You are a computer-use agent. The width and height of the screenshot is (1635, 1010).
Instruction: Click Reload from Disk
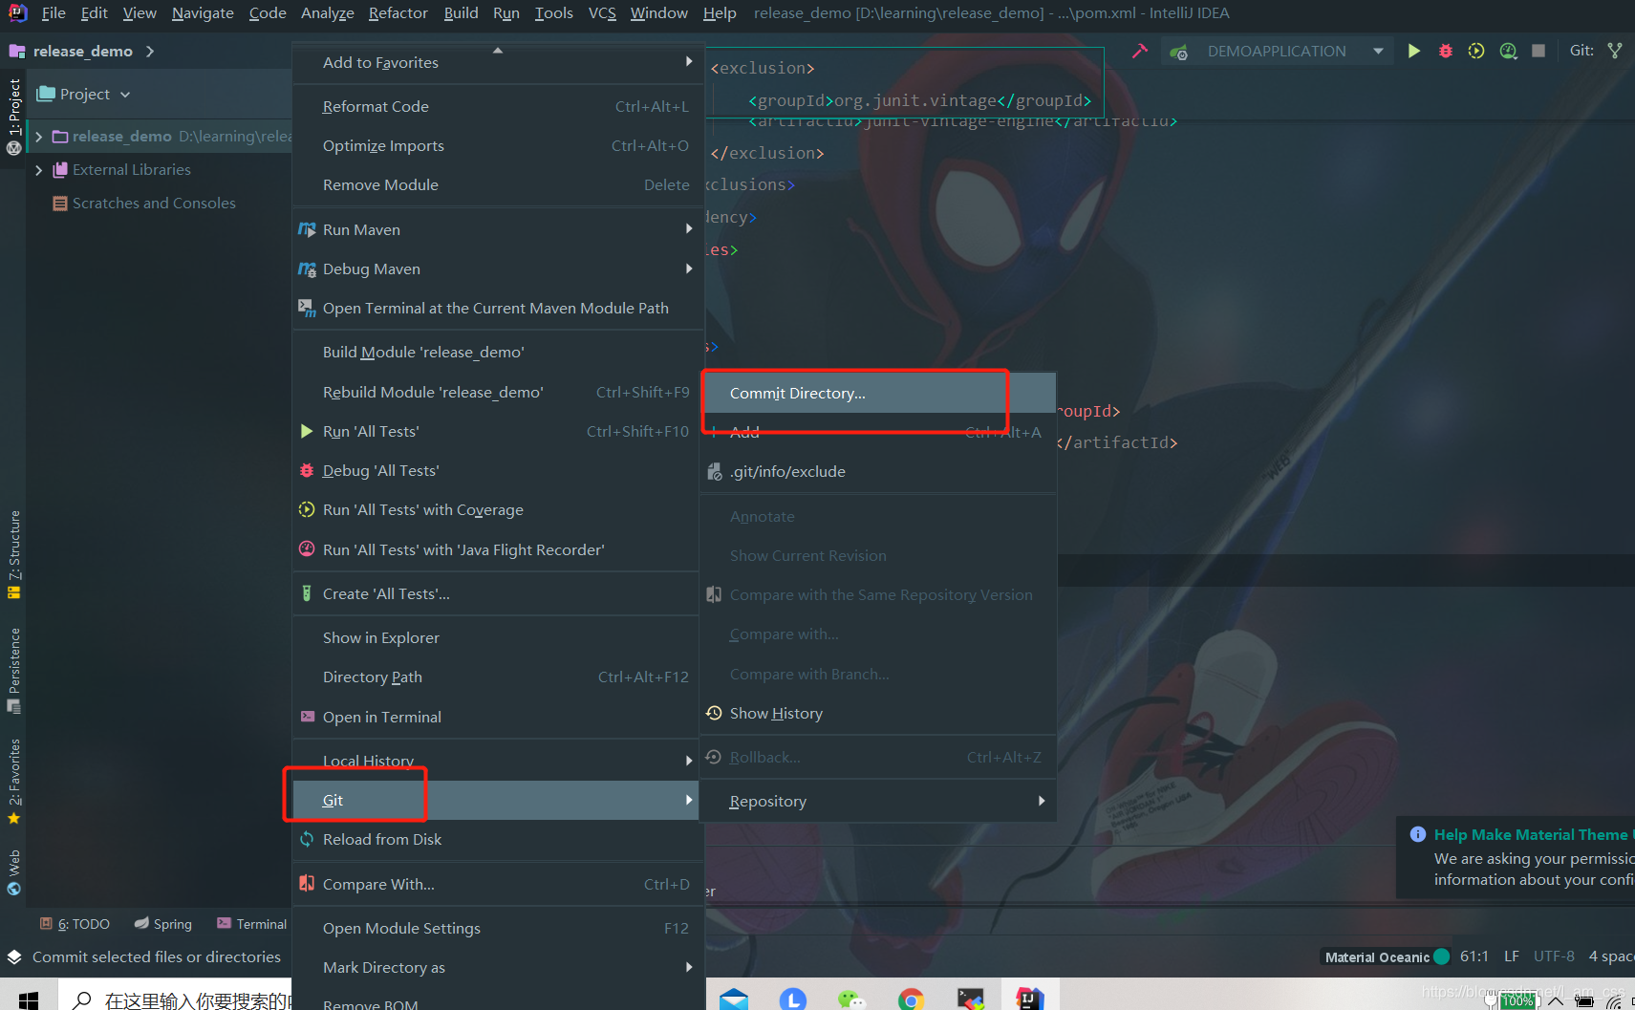pyautogui.click(x=498, y=840)
